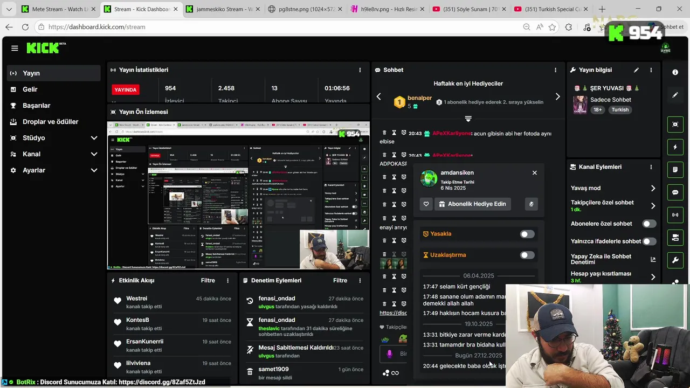The image size is (690, 388).
Task: Follow amdansiken with the heart button
Action: [426, 204]
